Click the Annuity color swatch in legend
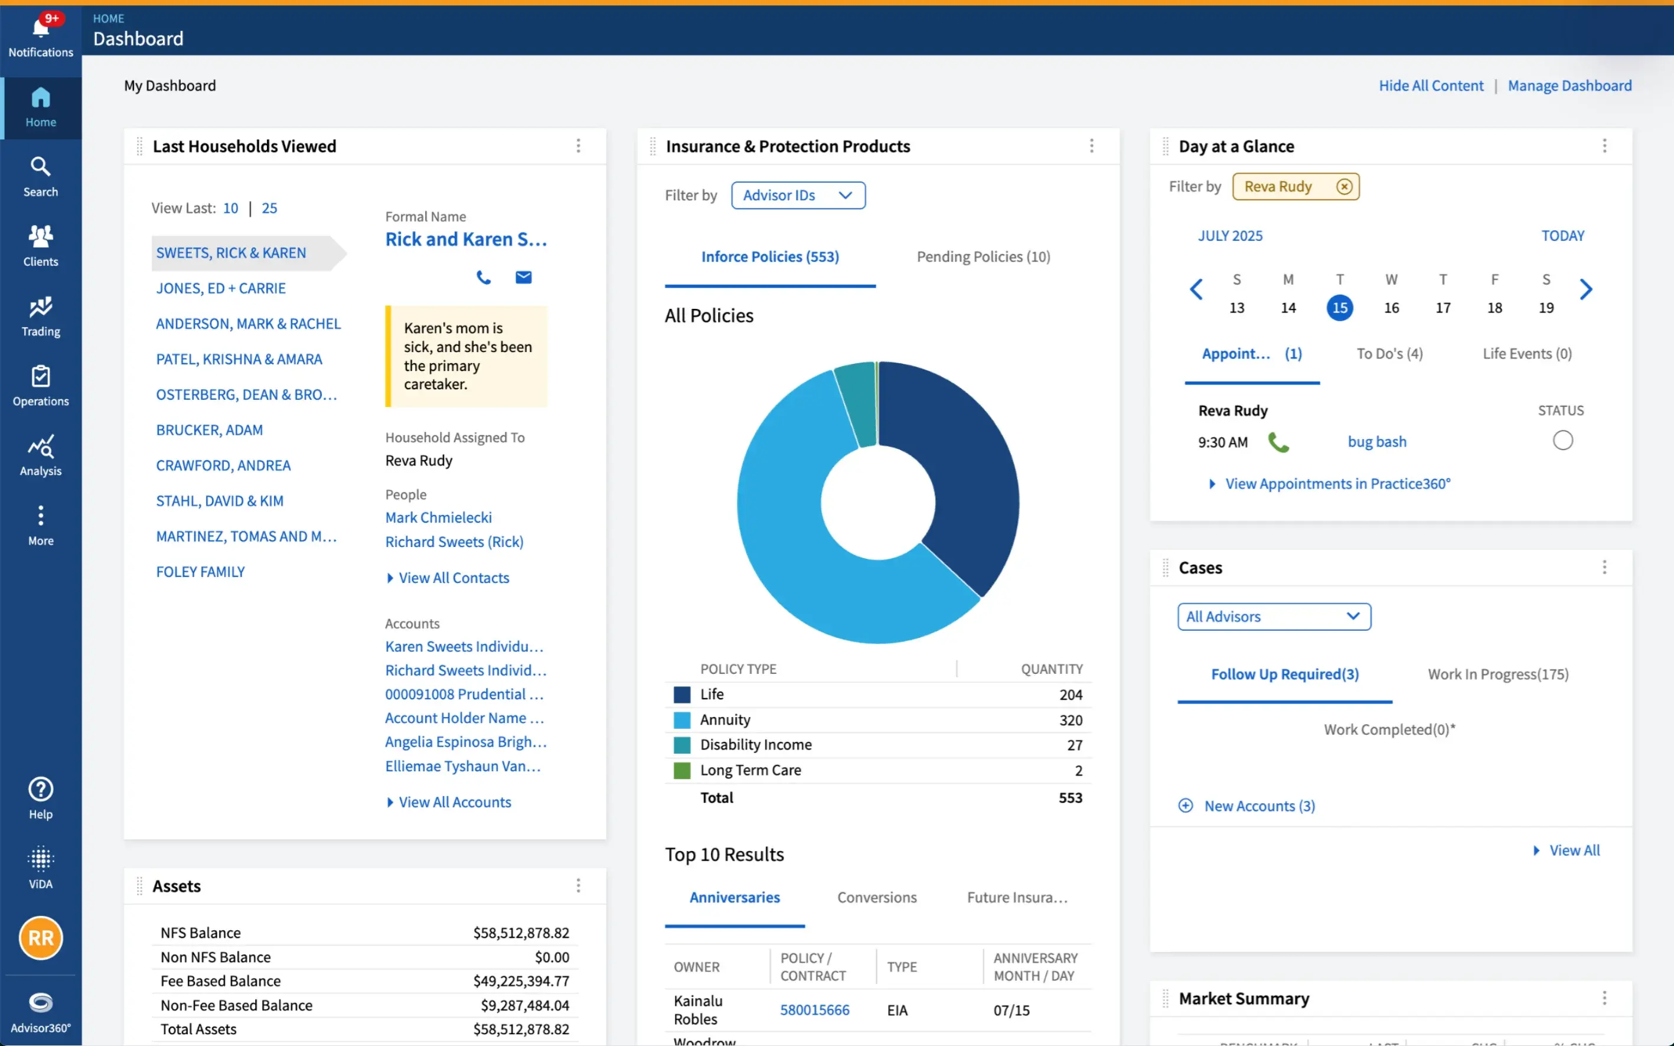Image resolution: width=1674 pixels, height=1046 pixels. (682, 719)
